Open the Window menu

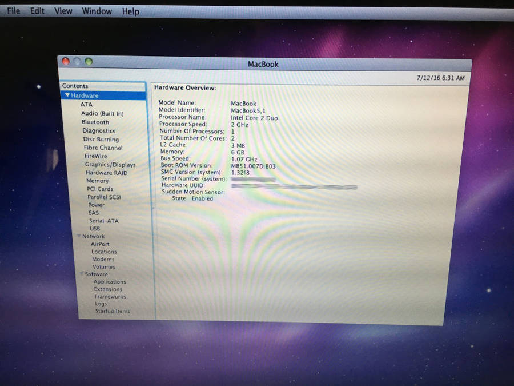[97, 11]
